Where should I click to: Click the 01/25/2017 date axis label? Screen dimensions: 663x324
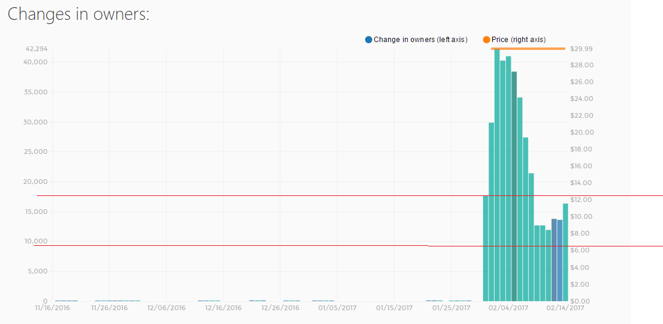click(x=452, y=308)
